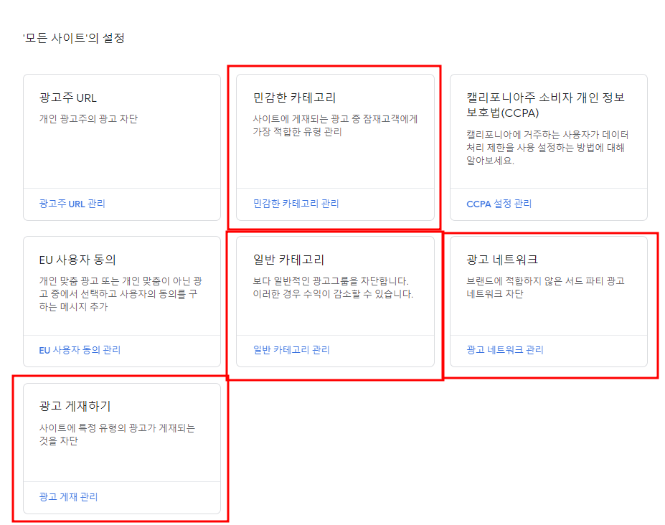Click description starting 브랜드에 적합하지 않은
Viewport: 665px width, 525px height.
point(545,288)
